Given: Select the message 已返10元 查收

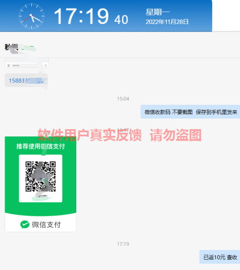Looking at the screenshot, I should (x=220, y=257).
